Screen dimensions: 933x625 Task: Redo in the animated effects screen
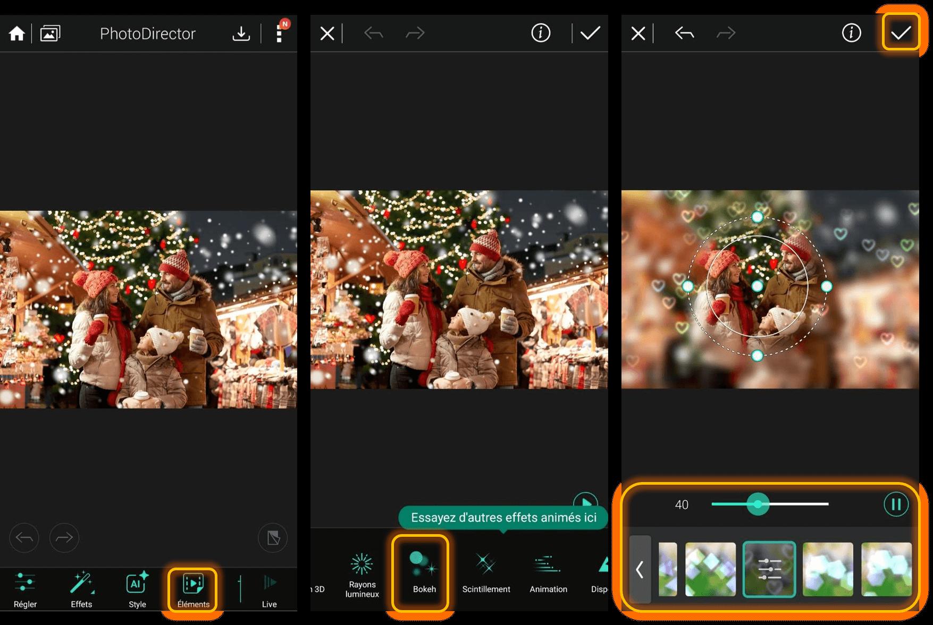[415, 33]
